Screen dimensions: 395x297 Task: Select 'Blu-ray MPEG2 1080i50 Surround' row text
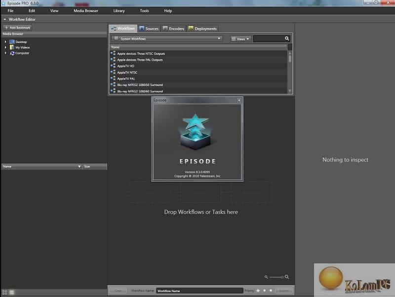(140, 85)
